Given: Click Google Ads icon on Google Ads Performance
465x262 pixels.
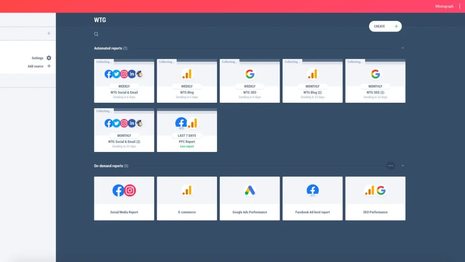Looking at the screenshot, I should pos(250,191).
